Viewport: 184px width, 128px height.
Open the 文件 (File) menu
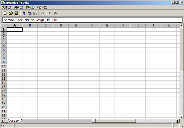click(x=6, y=7)
